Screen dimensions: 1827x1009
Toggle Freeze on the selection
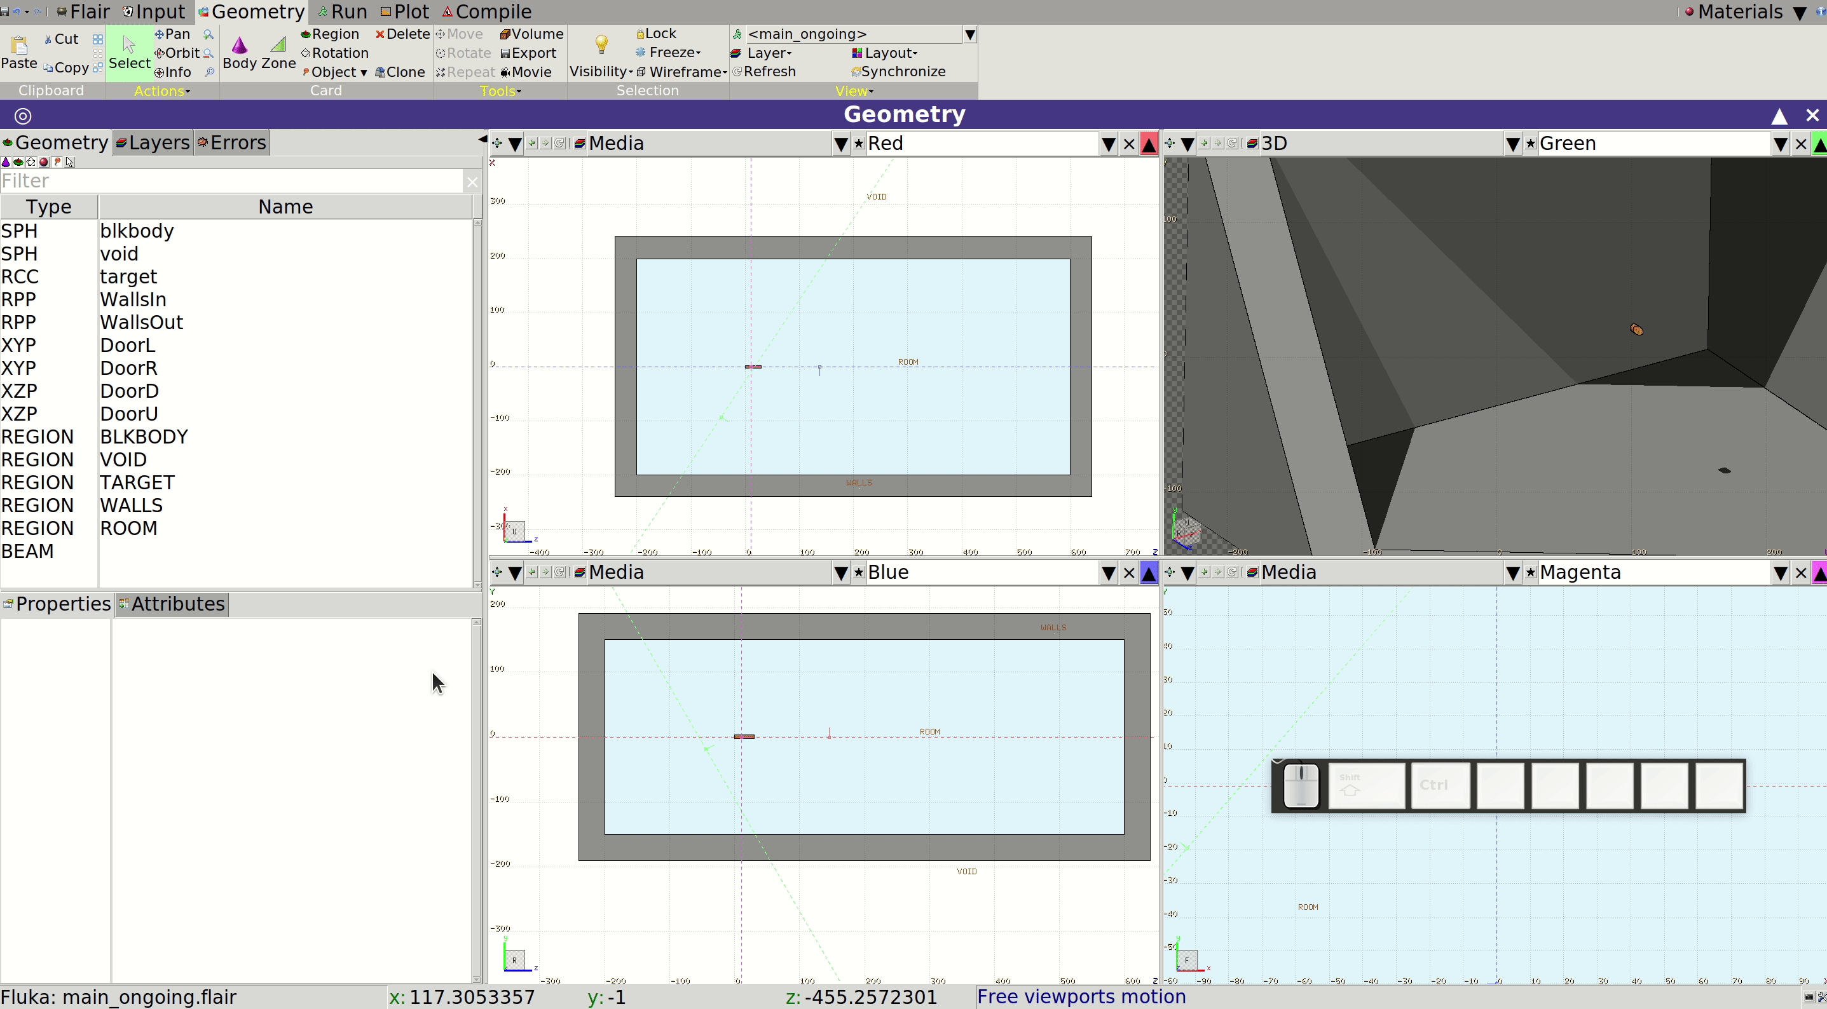(x=668, y=53)
